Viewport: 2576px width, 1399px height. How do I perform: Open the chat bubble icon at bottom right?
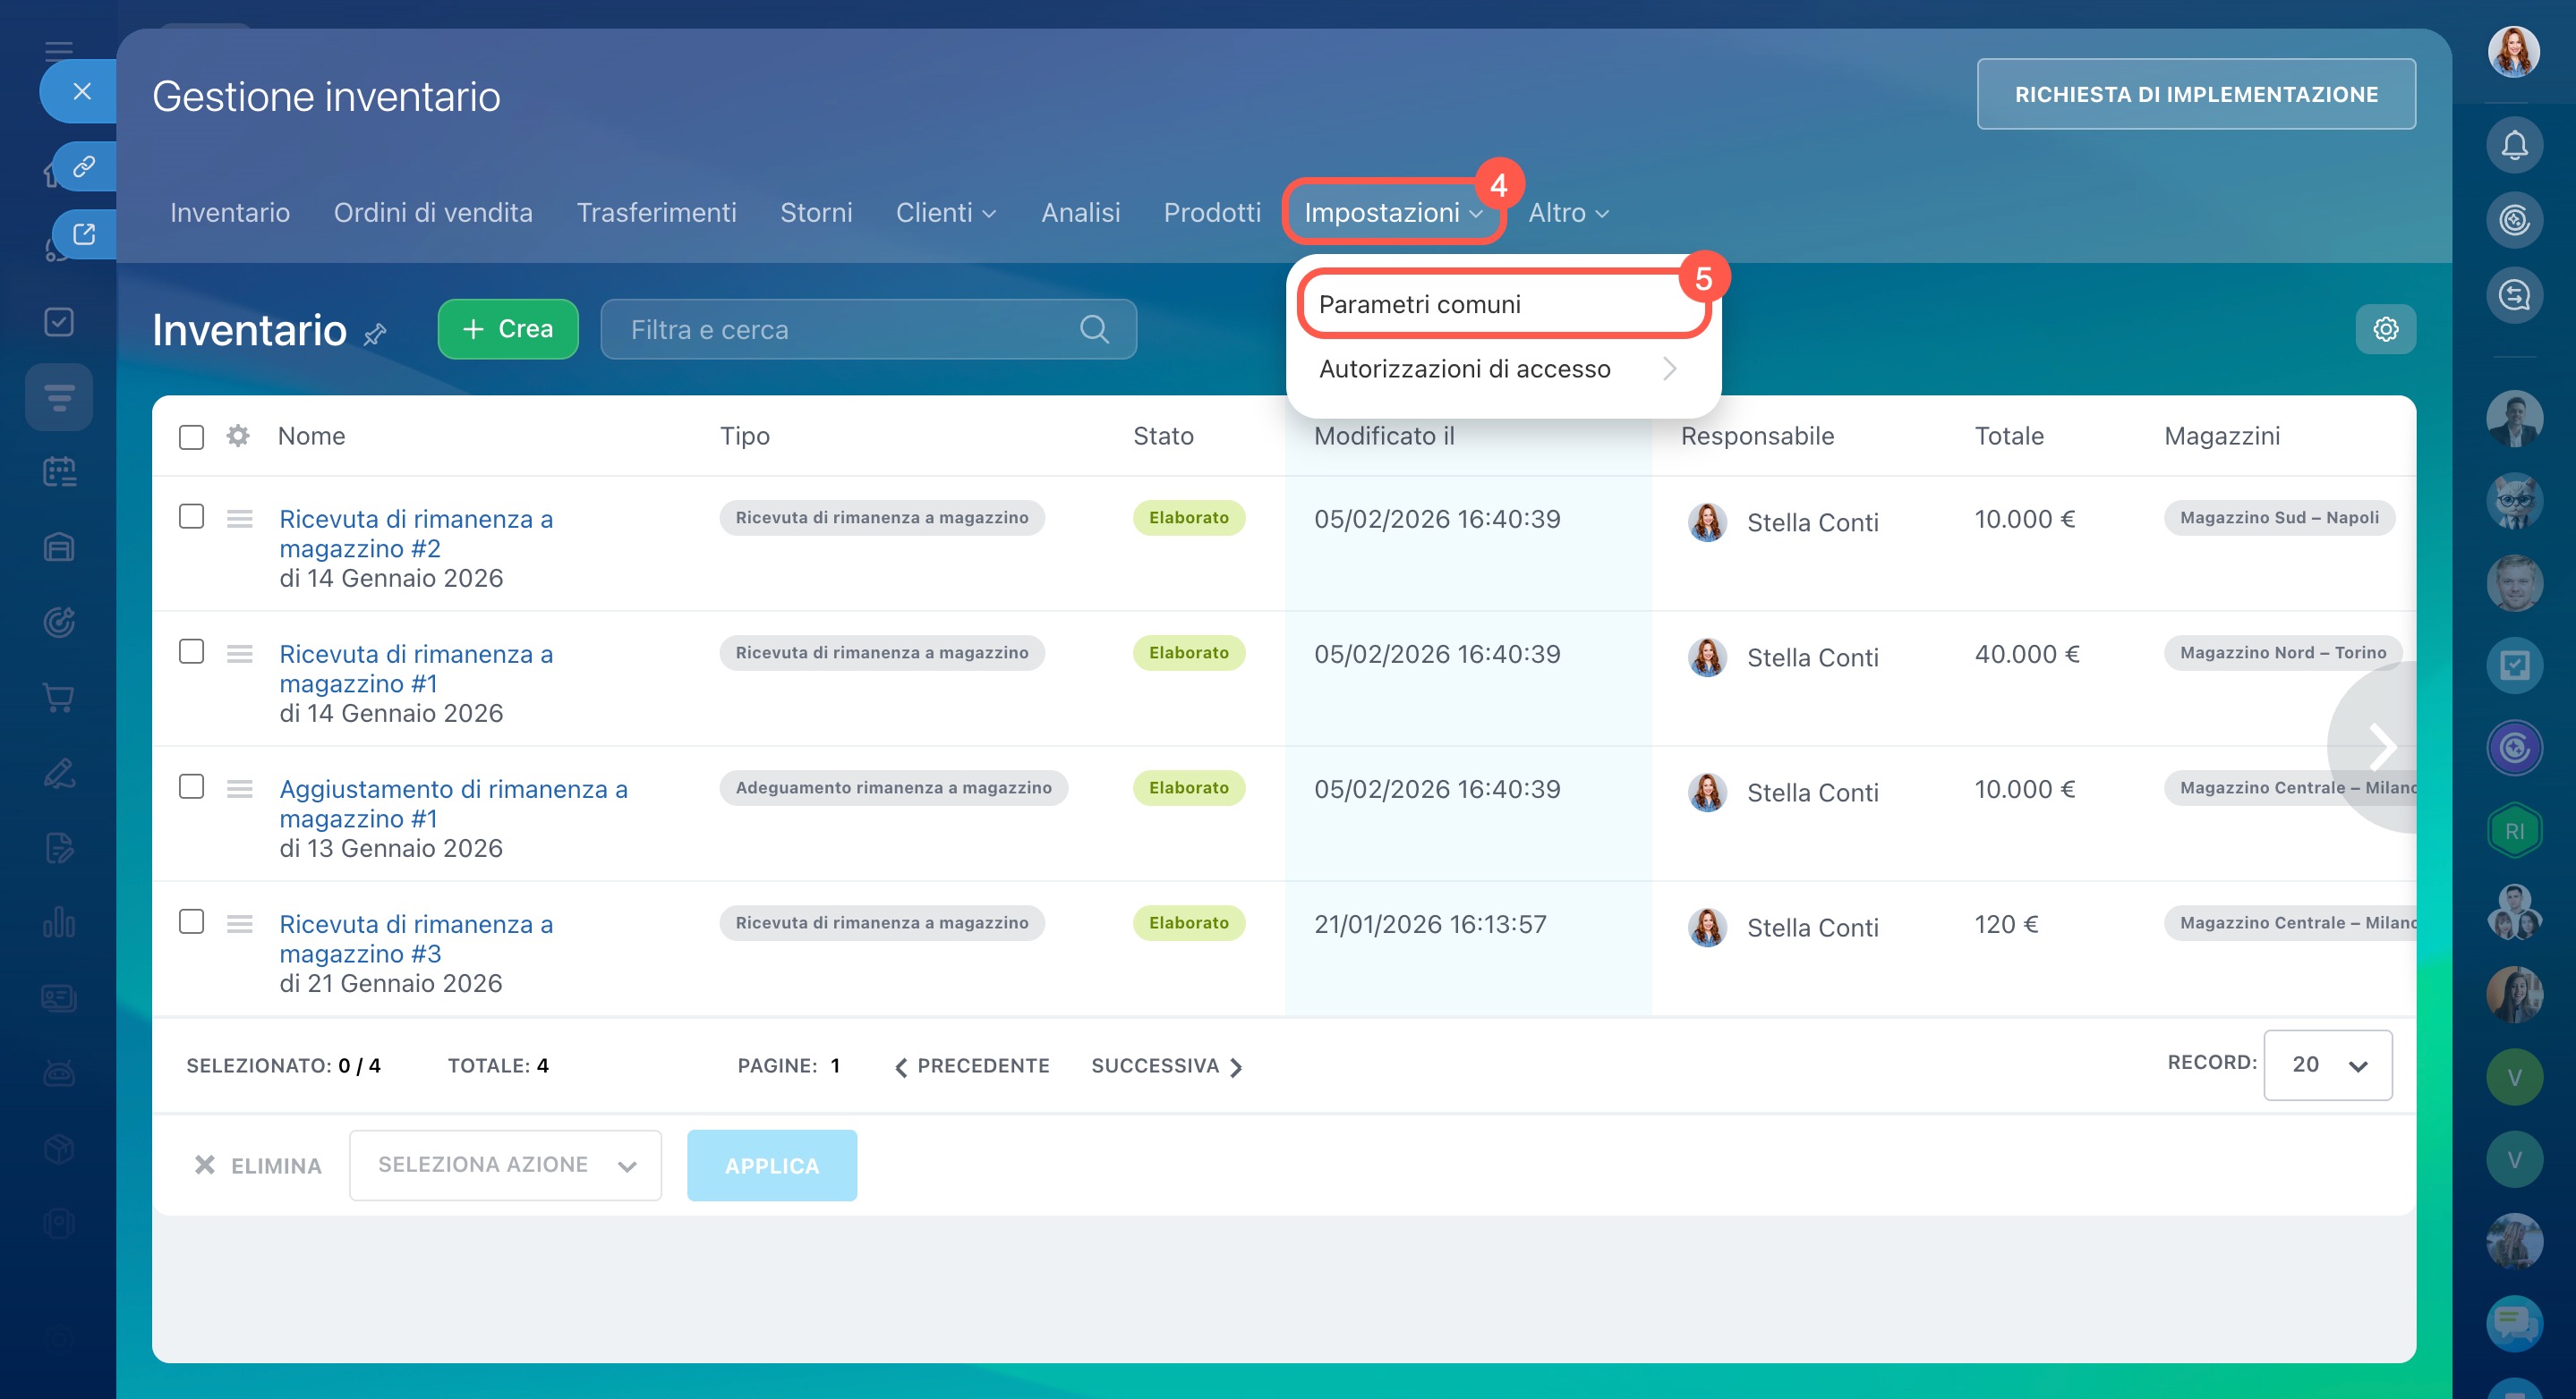(2513, 1322)
